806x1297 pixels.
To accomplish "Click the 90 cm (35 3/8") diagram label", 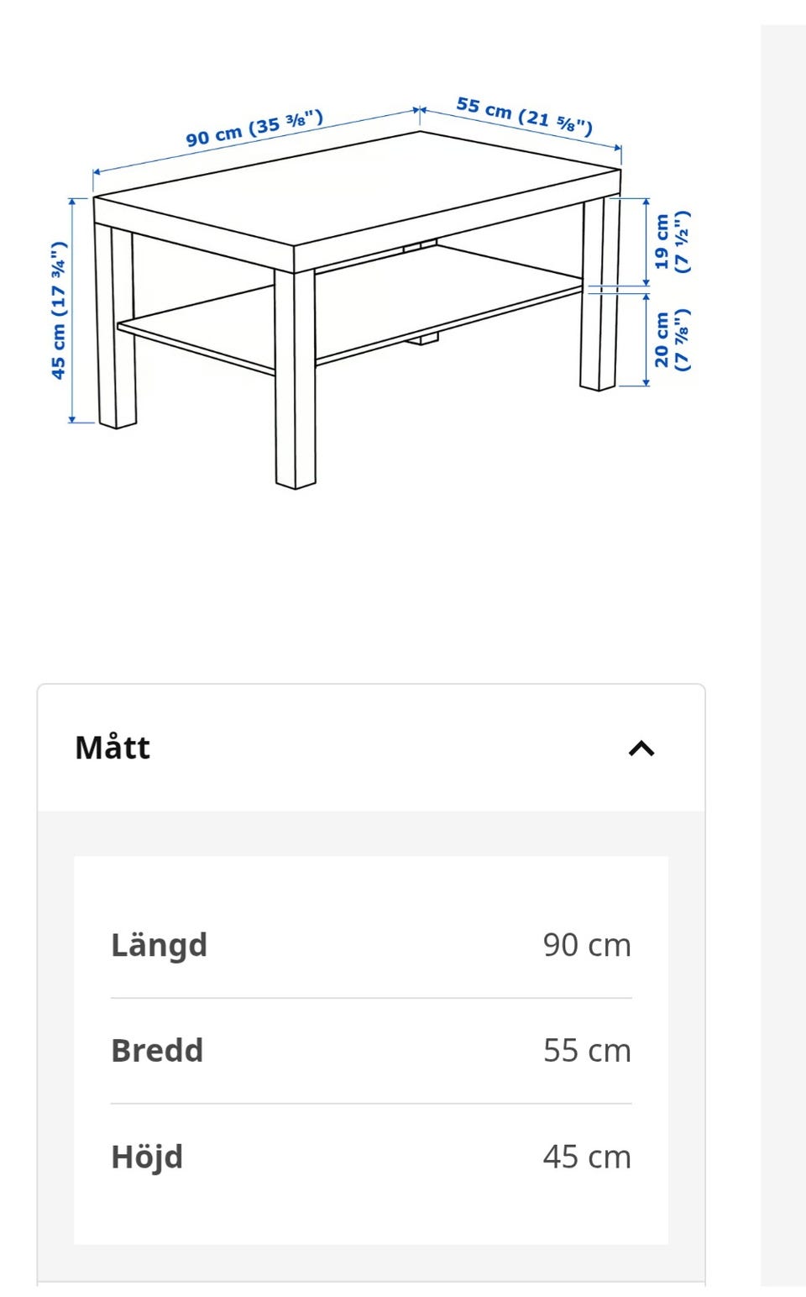I will 254,129.
